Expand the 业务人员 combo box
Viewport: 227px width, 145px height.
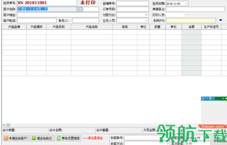coord(146,21)
